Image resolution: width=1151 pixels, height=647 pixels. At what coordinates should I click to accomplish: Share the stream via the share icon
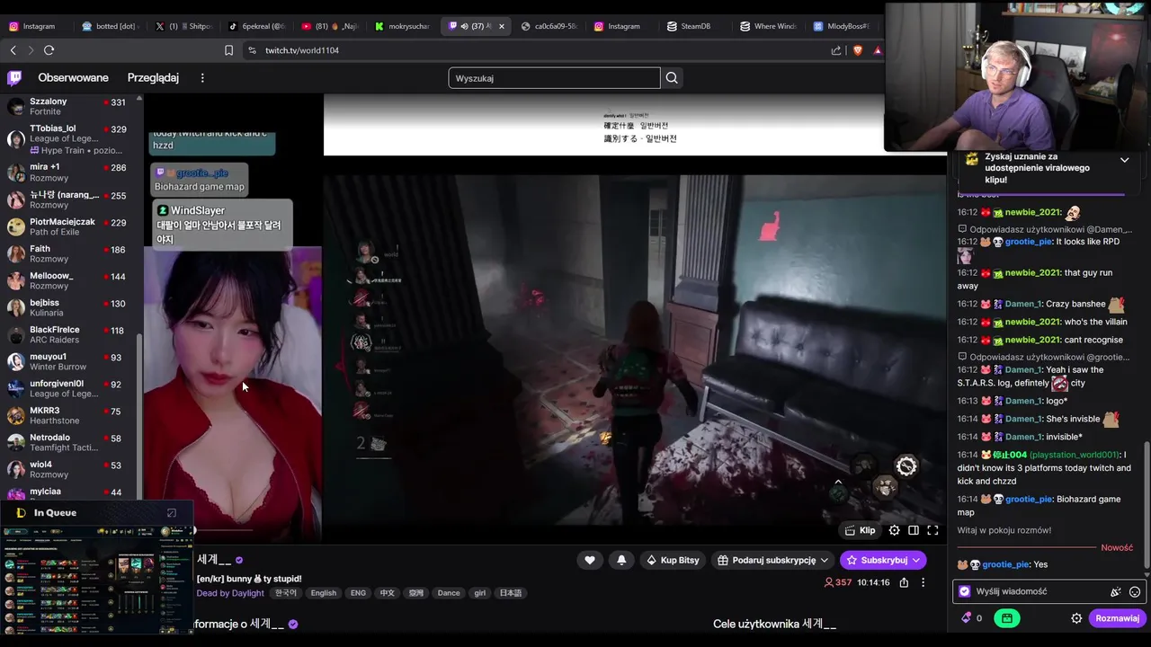pyautogui.click(x=904, y=582)
